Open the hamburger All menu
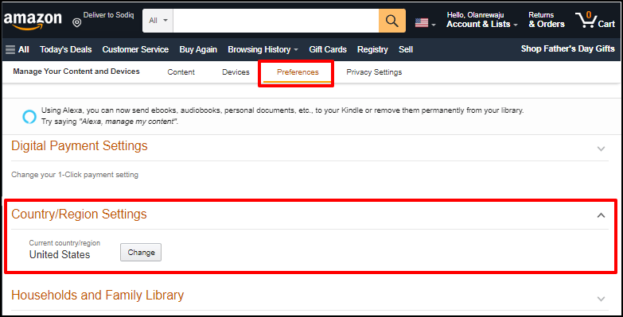This screenshot has width=623, height=317. pos(17,49)
